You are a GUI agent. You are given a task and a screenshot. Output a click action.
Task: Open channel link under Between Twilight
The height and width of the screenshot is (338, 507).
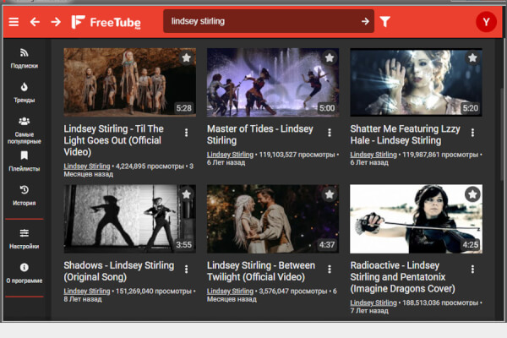tap(230, 291)
